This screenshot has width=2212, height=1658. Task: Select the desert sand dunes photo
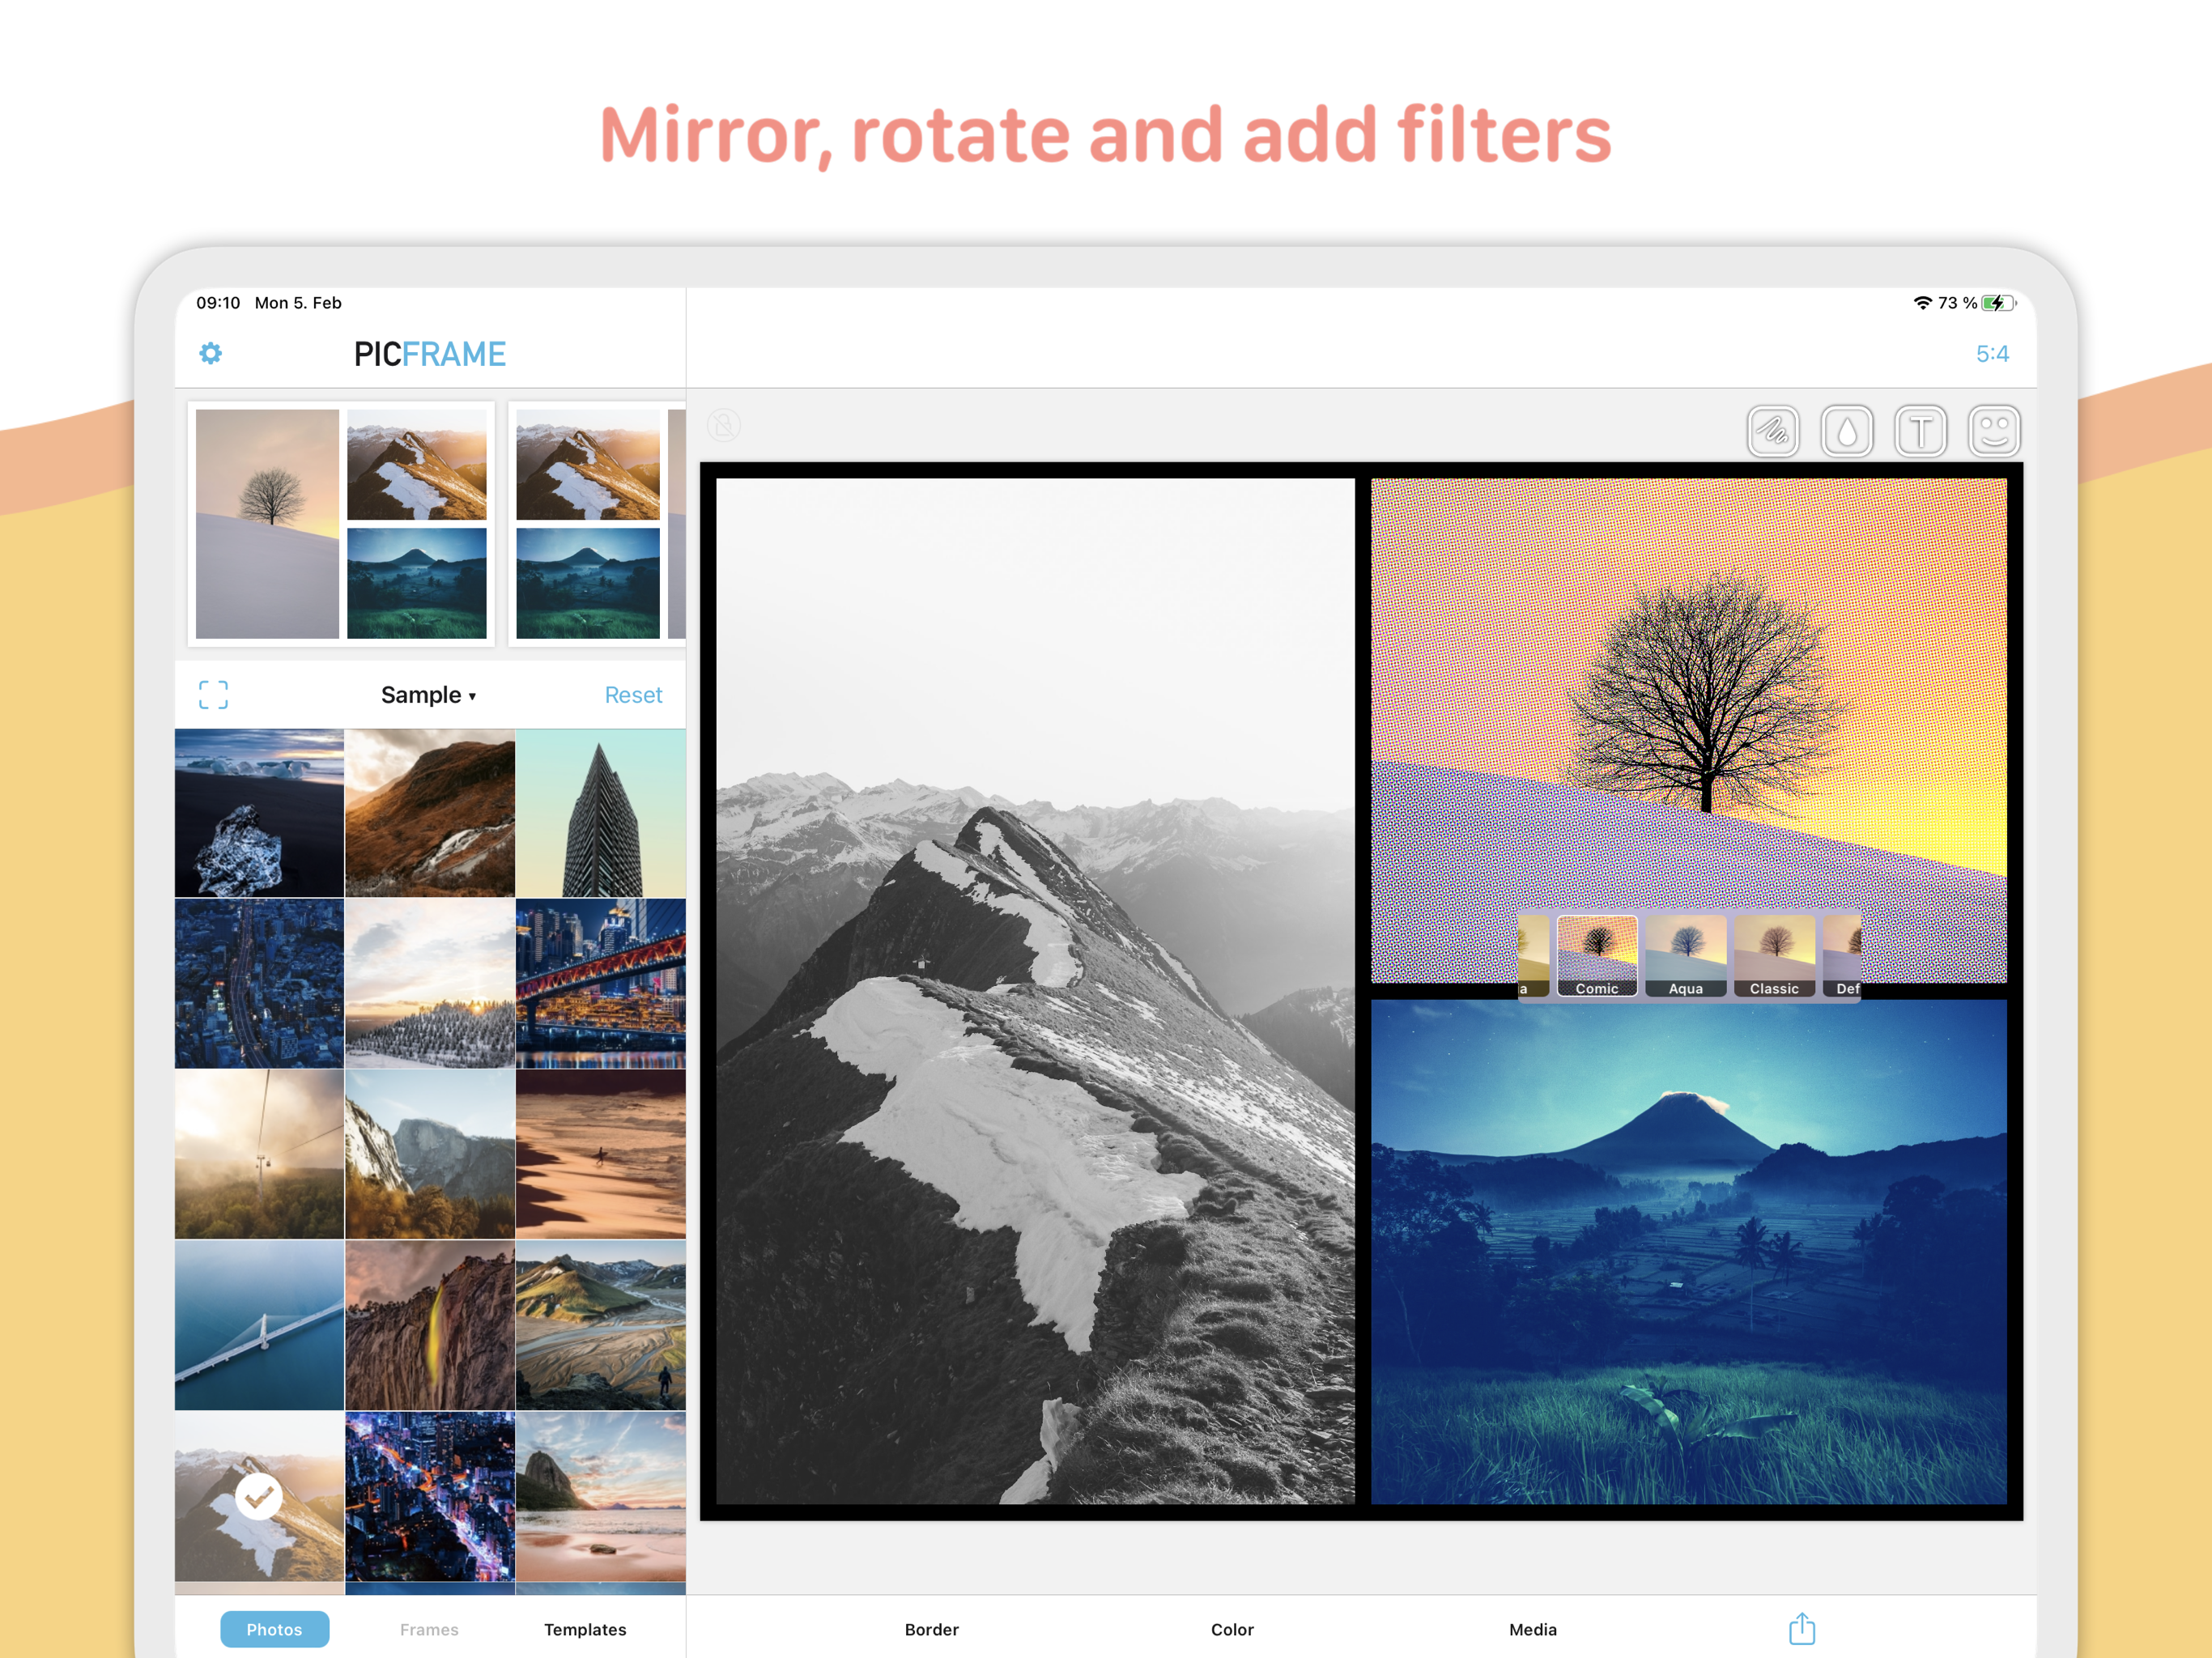point(601,1154)
